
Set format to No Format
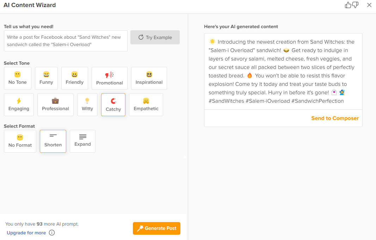pos(20,141)
